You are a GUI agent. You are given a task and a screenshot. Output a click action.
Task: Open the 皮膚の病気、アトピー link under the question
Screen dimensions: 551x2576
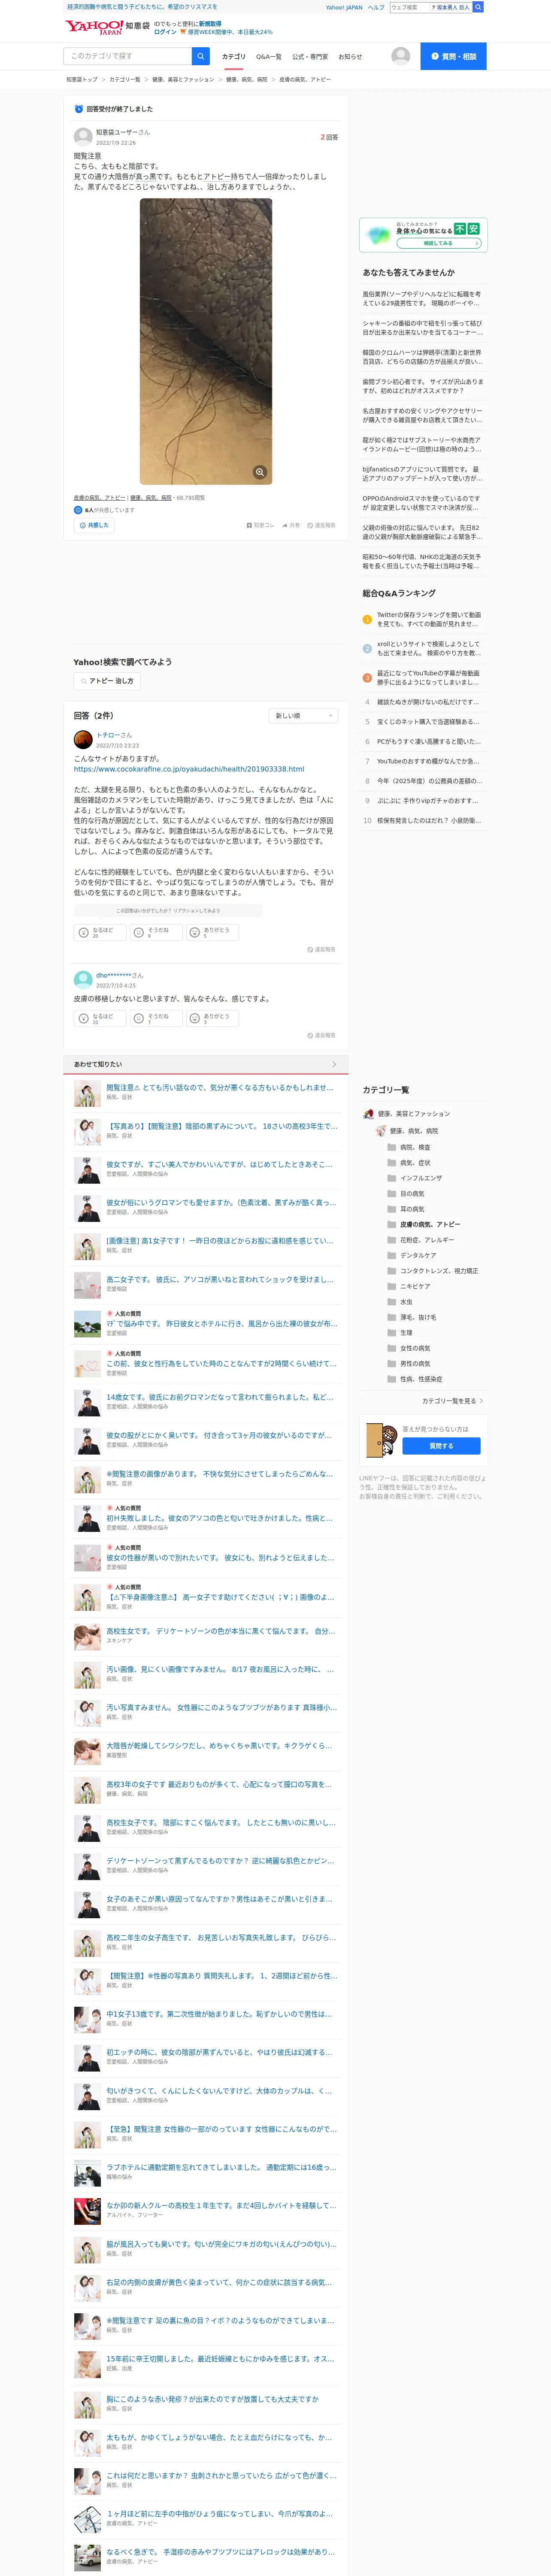coord(99,498)
